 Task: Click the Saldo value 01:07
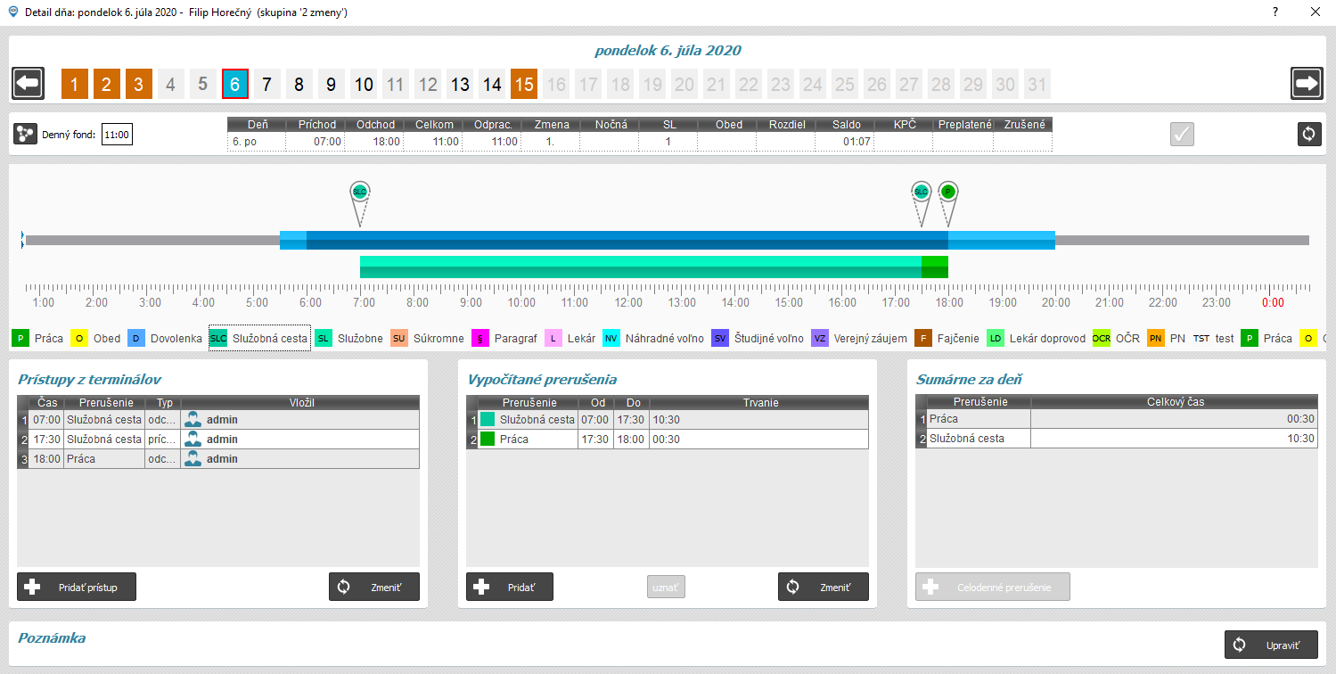[857, 141]
